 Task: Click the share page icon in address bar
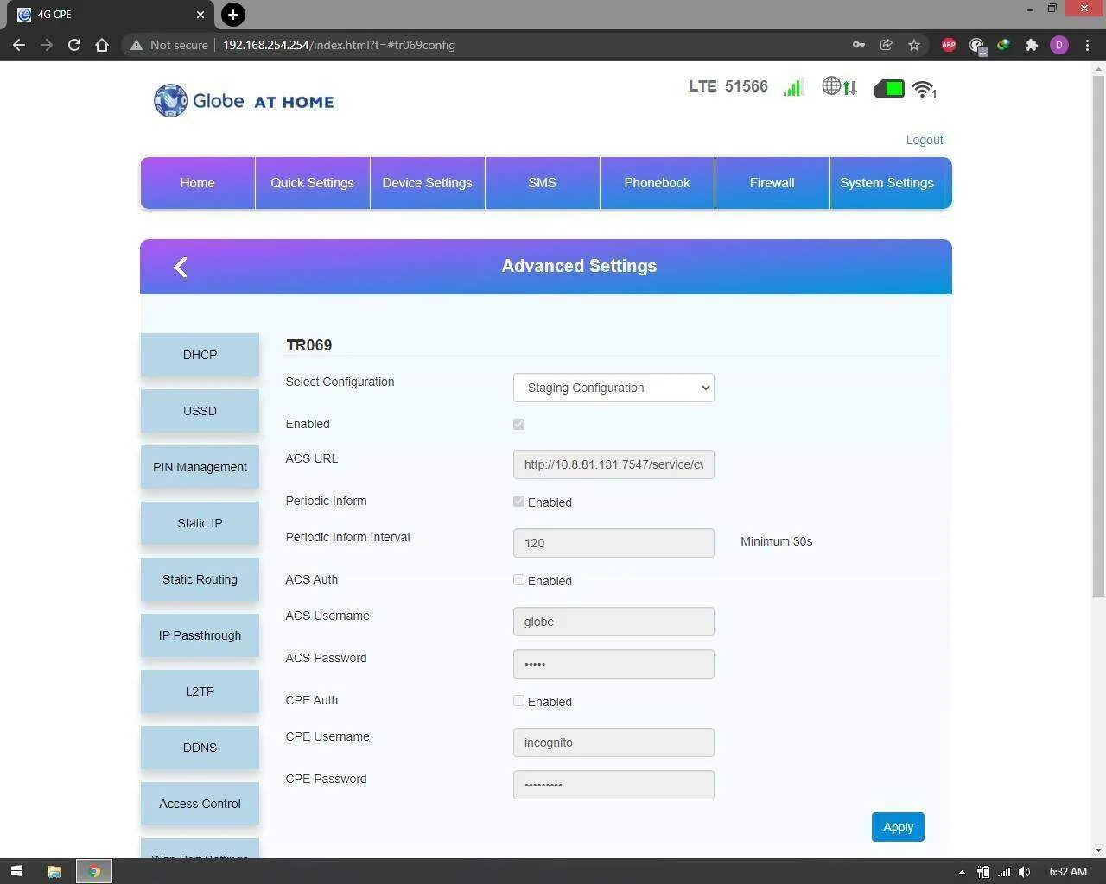887,45
